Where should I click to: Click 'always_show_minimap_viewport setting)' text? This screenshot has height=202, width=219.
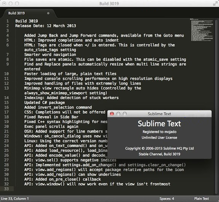click(66, 93)
